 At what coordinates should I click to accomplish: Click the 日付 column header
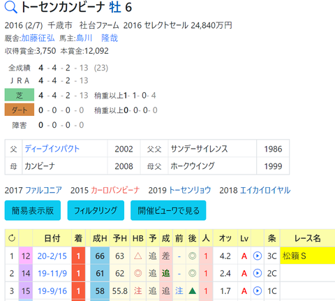(x=52, y=238)
